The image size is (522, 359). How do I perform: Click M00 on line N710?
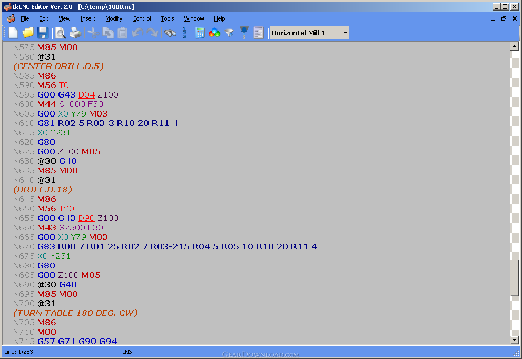coord(47,332)
